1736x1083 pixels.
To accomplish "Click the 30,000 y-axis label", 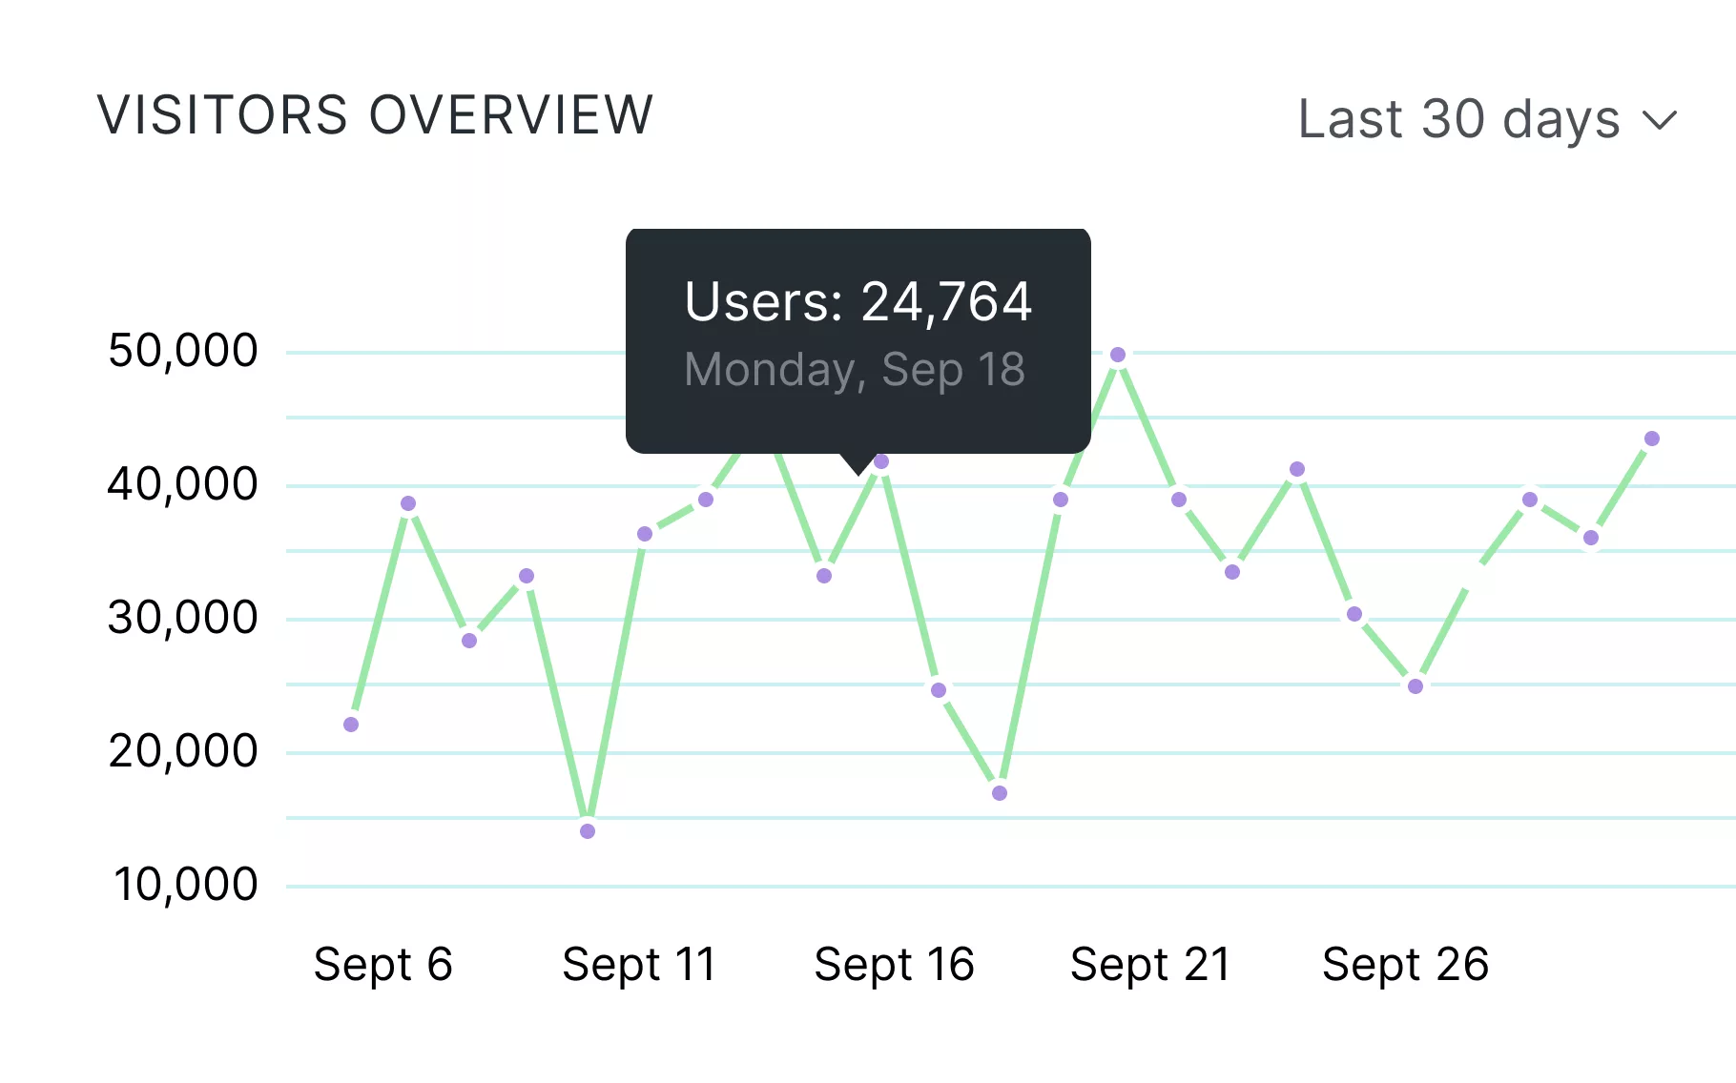I will click(x=183, y=618).
